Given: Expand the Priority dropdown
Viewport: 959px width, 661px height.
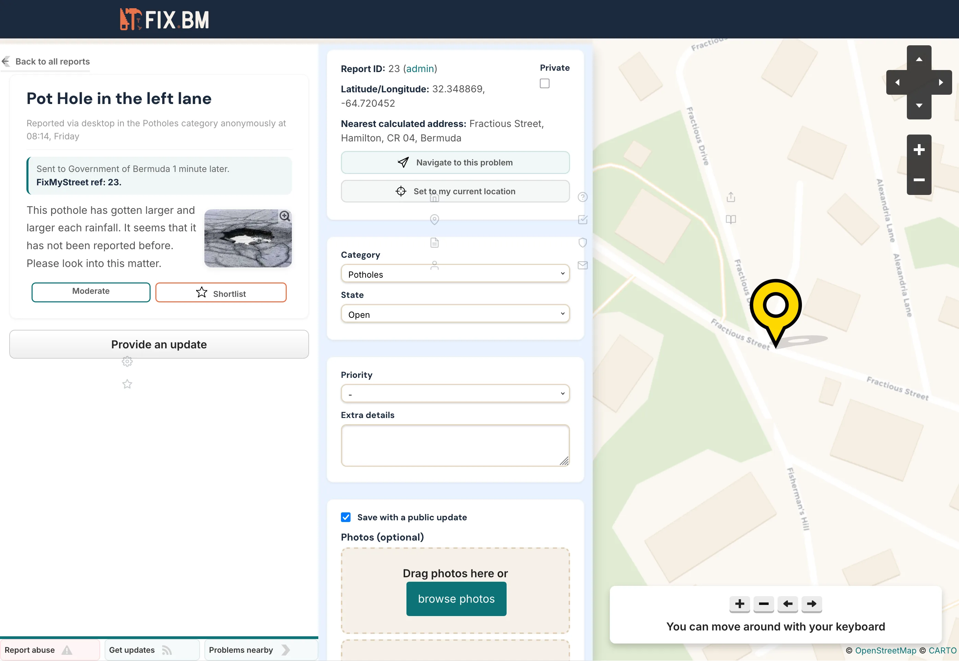Looking at the screenshot, I should tap(455, 393).
